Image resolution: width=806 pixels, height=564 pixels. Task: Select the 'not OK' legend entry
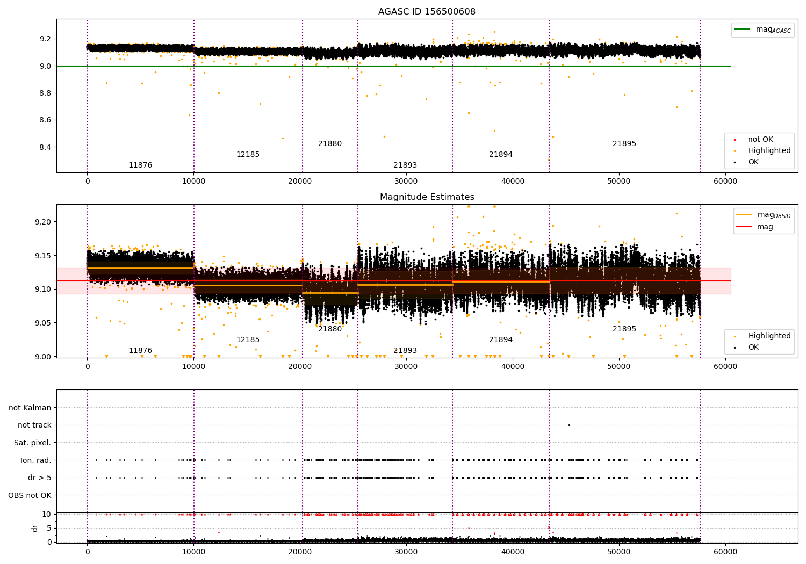pos(760,140)
